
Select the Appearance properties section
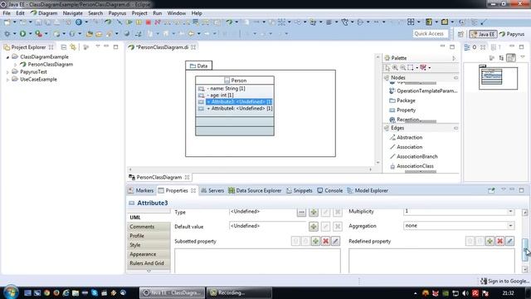(149, 254)
